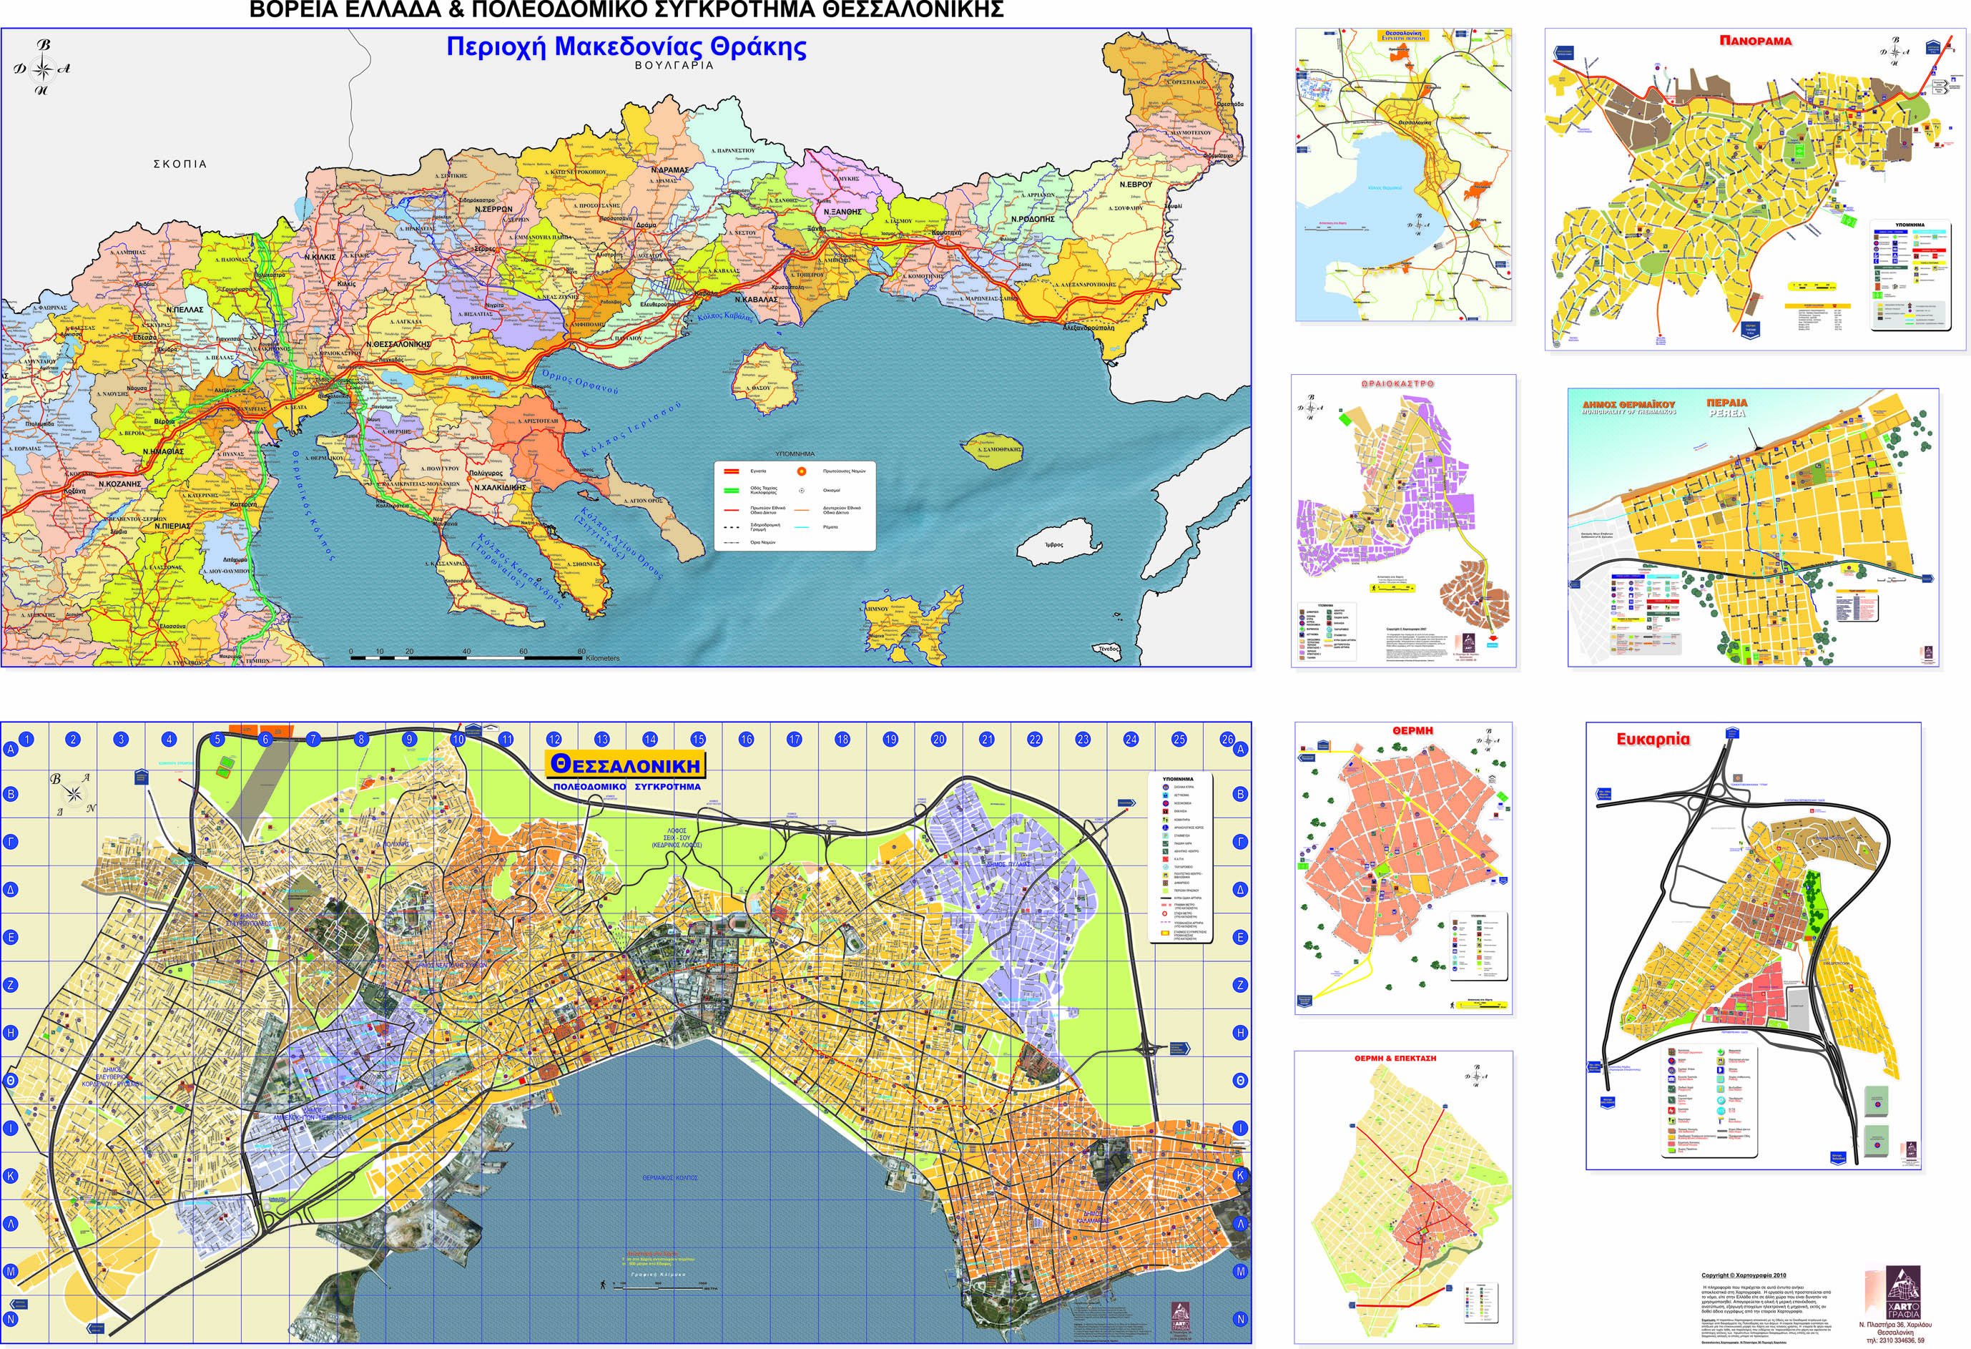The height and width of the screenshot is (1349, 1971).
Task: Click the compass rose on the Thessaloniki city map
Action: (x=74, y=794)
